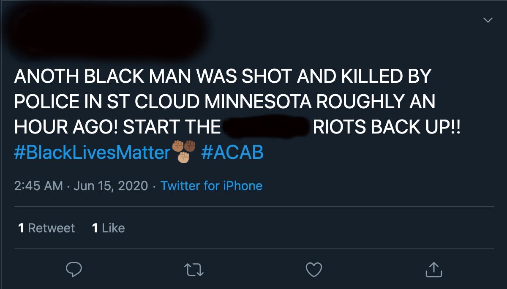Viewport: 507px width, 289px height.
Task: Open the #ACAB hashtag
Action: coord(232,152)
